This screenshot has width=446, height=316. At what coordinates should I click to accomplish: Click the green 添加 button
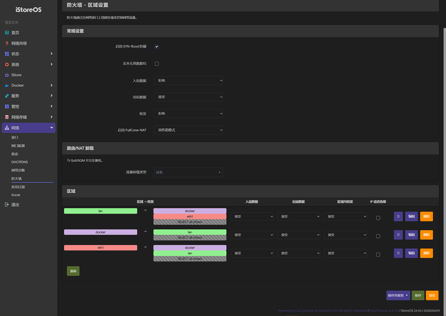click(x=73, y=271)
